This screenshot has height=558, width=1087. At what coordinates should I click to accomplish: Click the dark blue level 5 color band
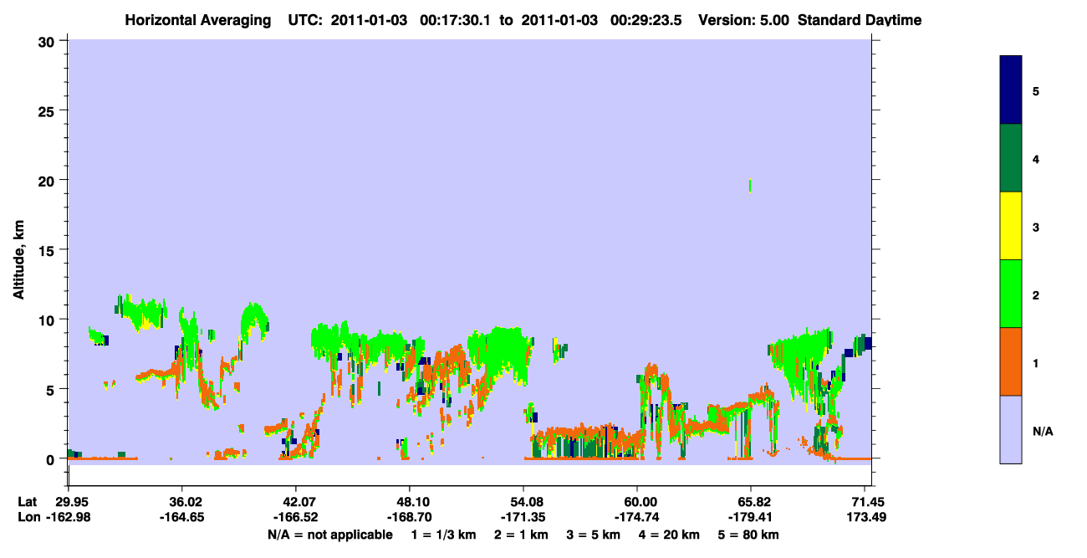tap(1010, 90)
